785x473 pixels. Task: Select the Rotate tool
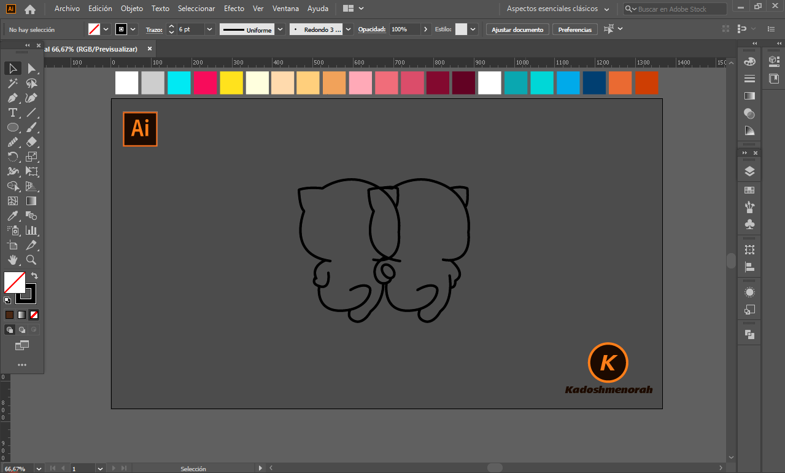(12, 157)
